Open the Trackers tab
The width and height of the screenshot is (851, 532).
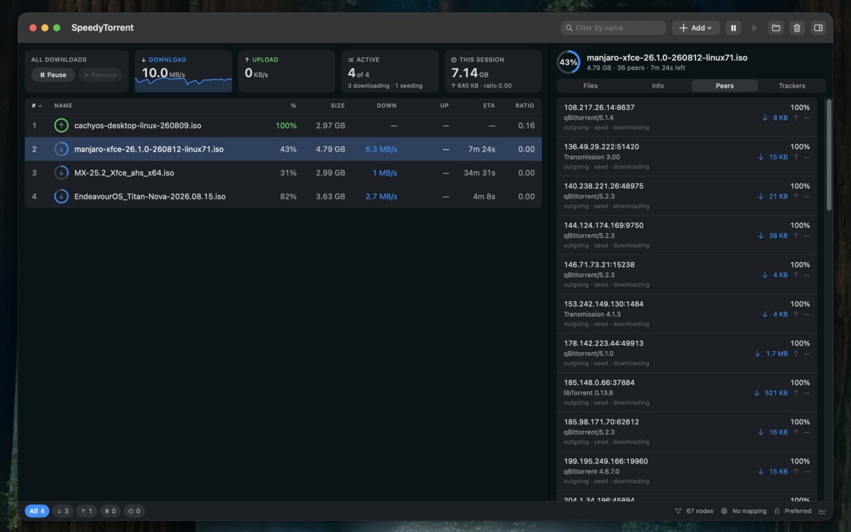pyautogui.click(x=792, y=86)
